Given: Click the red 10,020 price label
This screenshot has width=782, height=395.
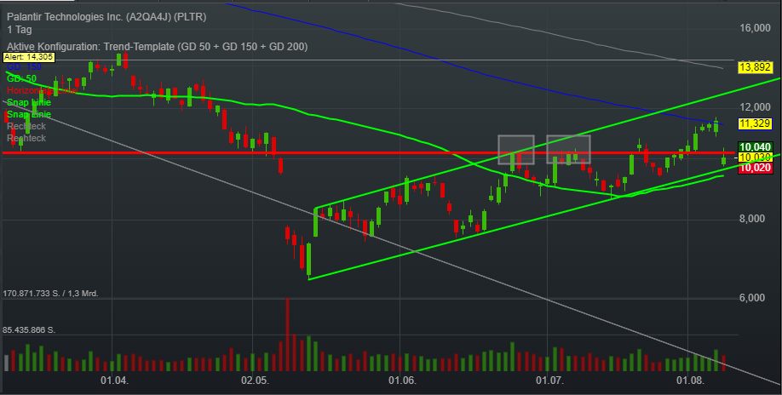Looking at the screenshot, I should [755, 169].
